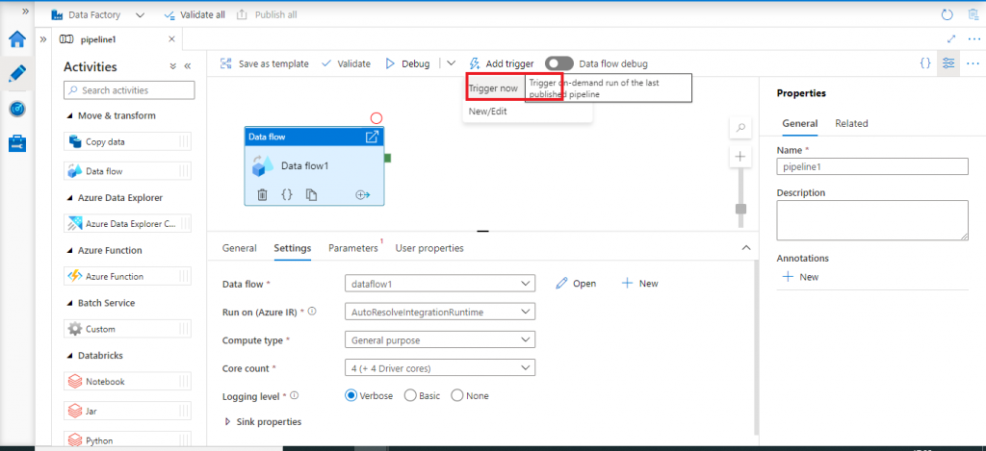Add New annotation
This screenshot has height=451, width=986.
[x=800, y=277]
